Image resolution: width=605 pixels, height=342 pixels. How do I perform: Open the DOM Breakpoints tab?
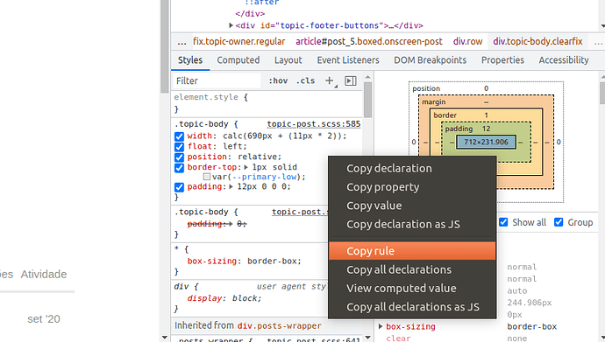pos(430,60)
